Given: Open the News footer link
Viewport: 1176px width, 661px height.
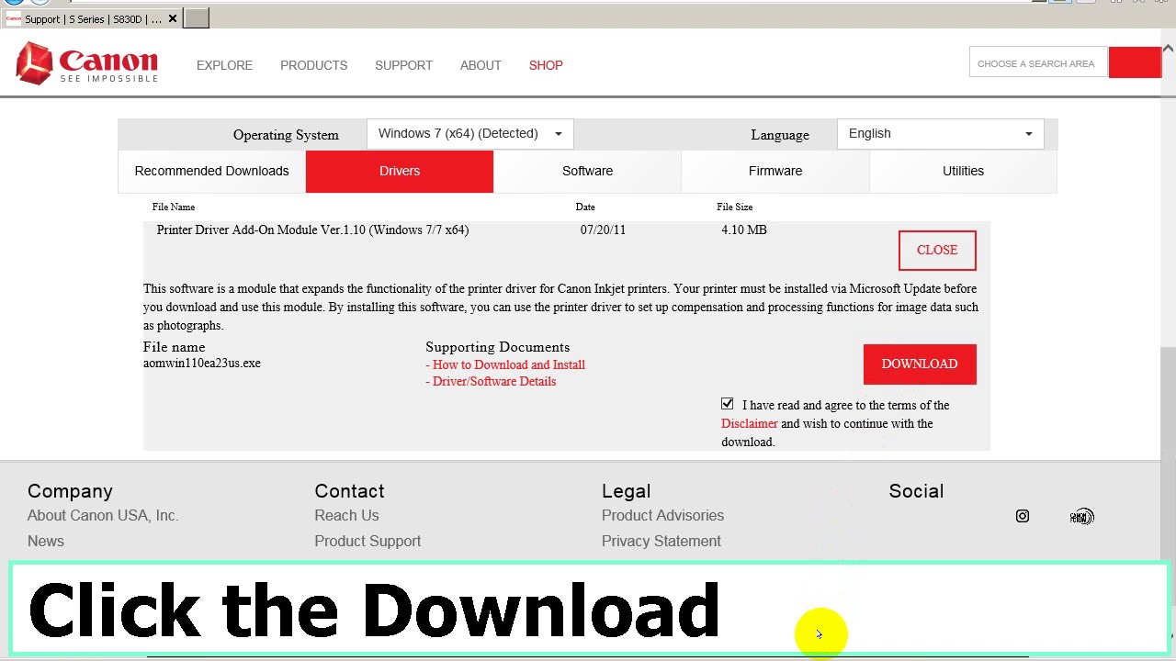Looking at the screenshot, I should coord(46,541).
